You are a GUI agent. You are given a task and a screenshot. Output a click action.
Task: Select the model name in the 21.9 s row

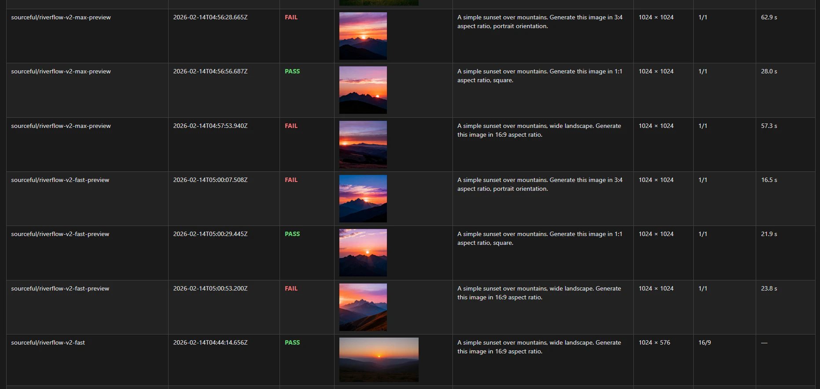(60, 234)
